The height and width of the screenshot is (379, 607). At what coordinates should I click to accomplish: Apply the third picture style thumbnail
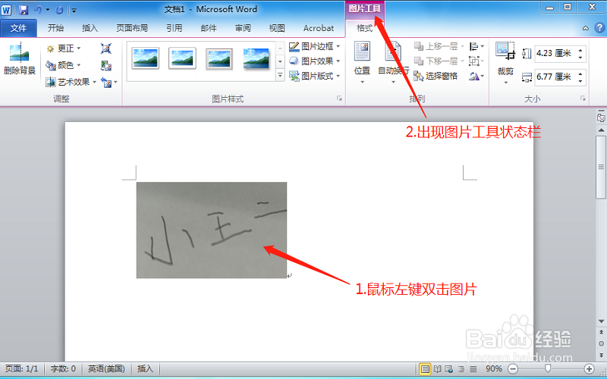219,58
